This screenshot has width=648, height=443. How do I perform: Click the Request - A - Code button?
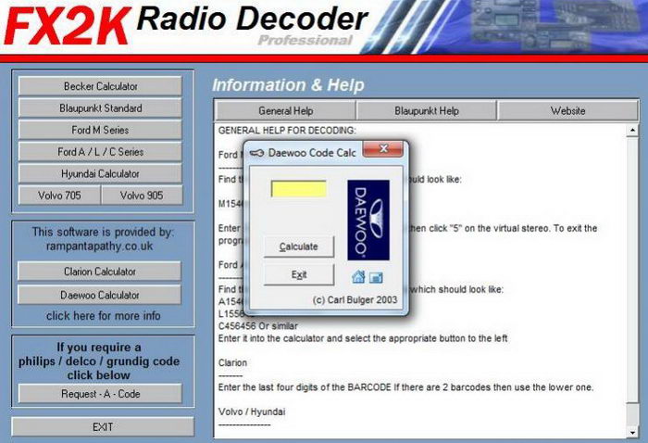[x=100, y=394]
